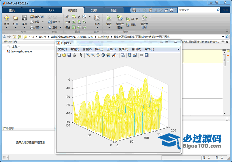Toggle the Insert Legend button
This screenshot has width=232, height=162.
[x=135, y=55]
